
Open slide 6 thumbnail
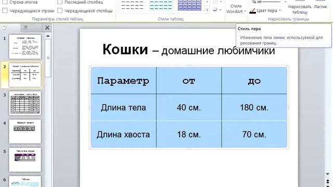25,181
